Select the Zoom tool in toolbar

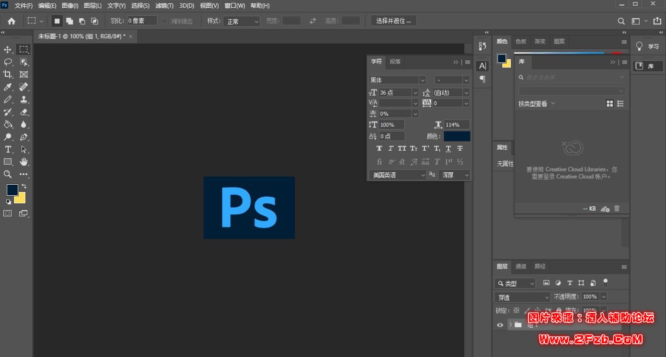[8, 174]
